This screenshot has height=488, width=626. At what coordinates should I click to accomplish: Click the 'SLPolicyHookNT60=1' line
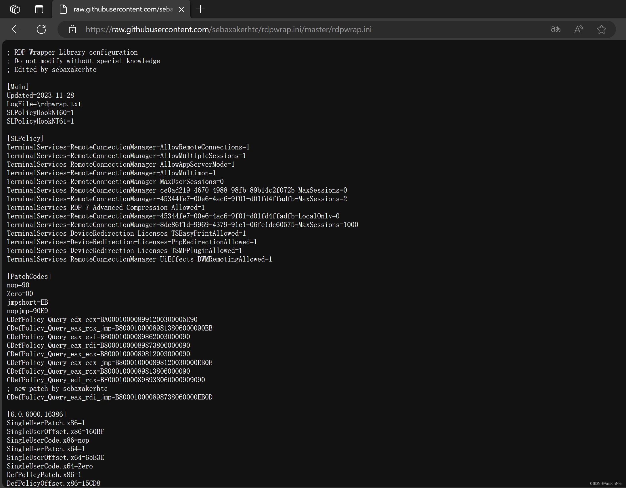pos(41,113)
